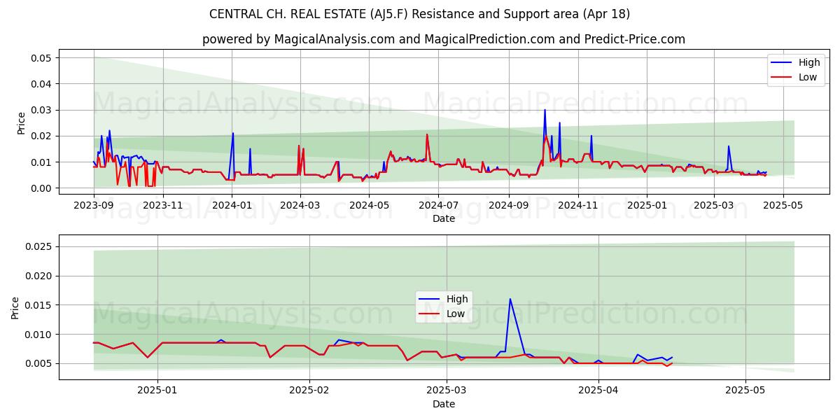Viewport: 840px width, 420px height.
Task: Click the bottom chart's '2025-04' tick label
Action: [598, 391]
